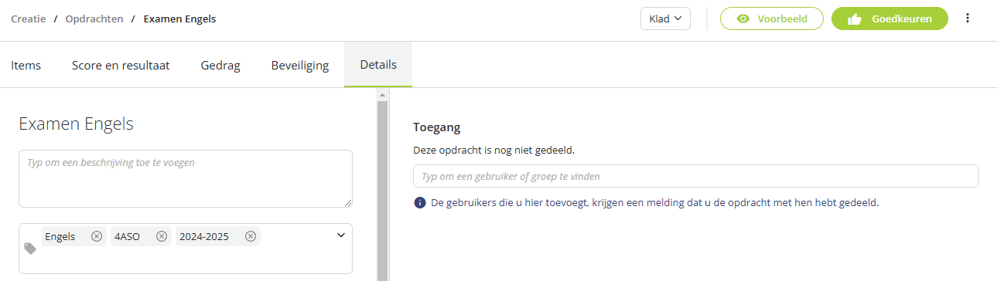Click the scrollbar up arrow
The height and width of the screenshot is (281, 997).
(x=382, y=95)
